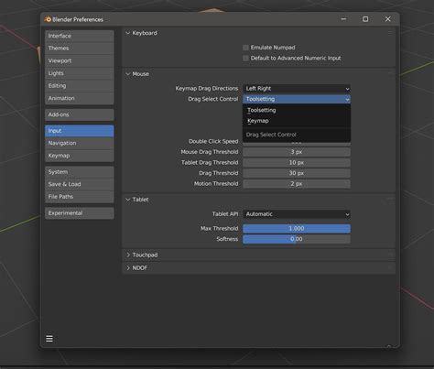
Task: Open the Keymap Drag Directions dropdown
Action: (297, 89)
